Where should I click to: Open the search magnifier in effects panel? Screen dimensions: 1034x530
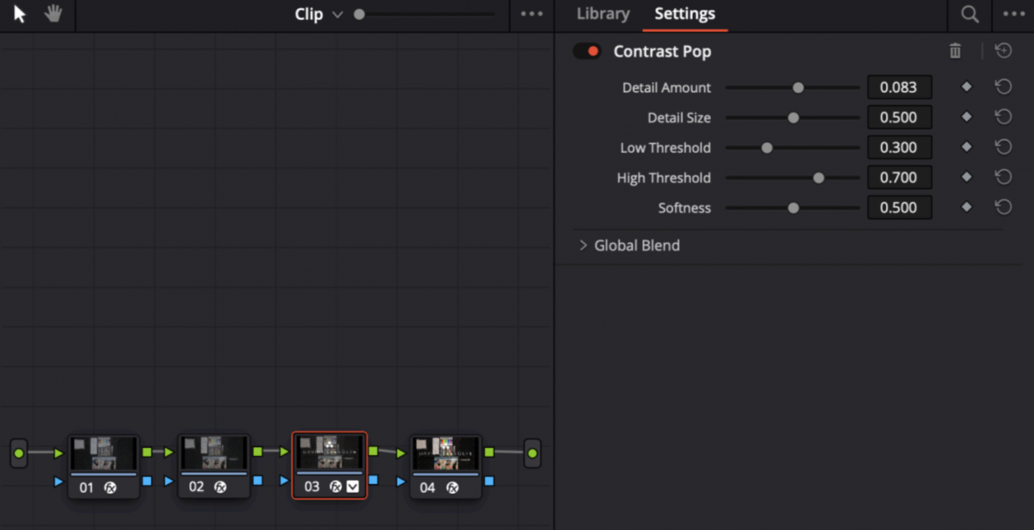click(x=969, y=14)
